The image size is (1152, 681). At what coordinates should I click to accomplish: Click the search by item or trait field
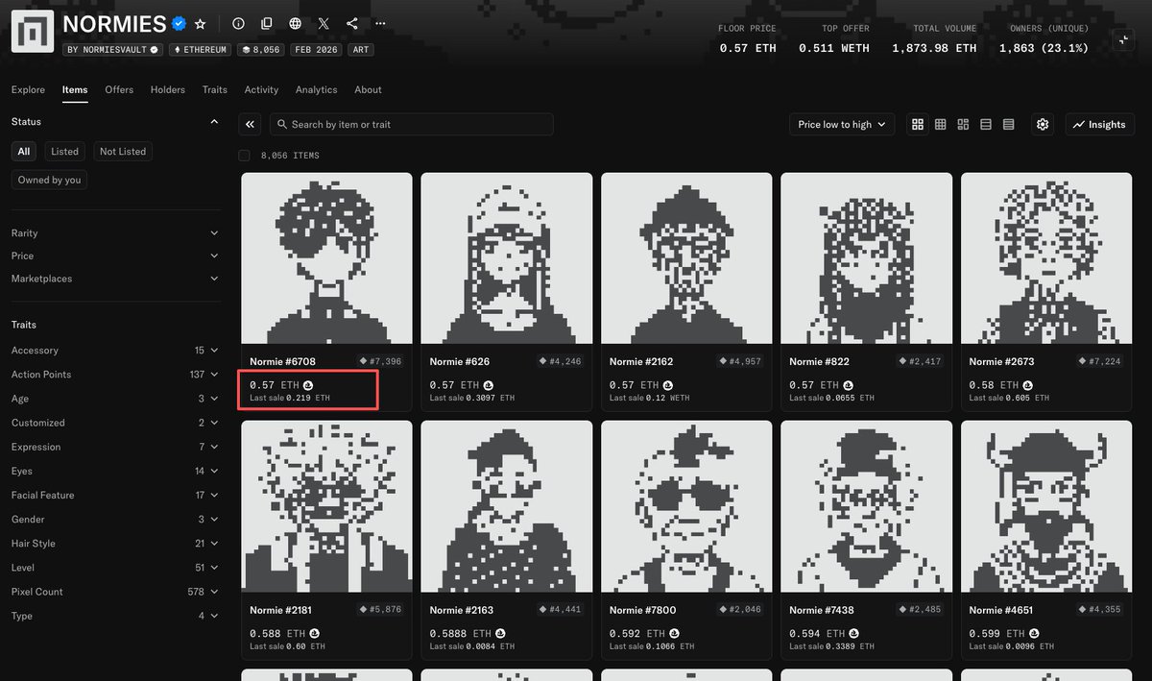411,124
